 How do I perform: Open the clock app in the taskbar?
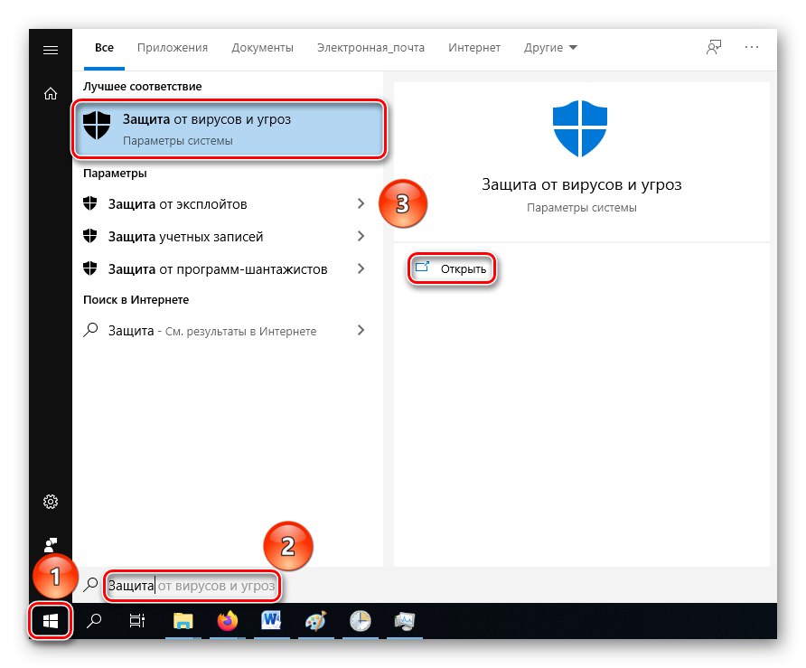[361, 621]
